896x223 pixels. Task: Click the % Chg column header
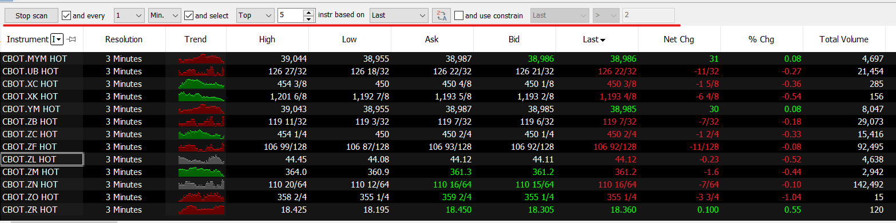point(762,39)
